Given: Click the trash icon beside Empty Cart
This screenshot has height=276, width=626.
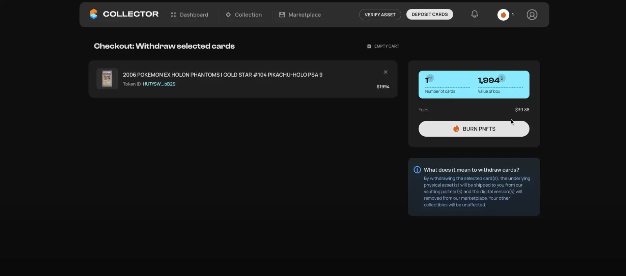Looking at the screenshot, I should (369, 46).
